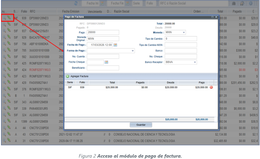The width and height of the screenshot is (260, 159).
Task: Sort by the Deuda column header
Action: (x=171, y=82)
